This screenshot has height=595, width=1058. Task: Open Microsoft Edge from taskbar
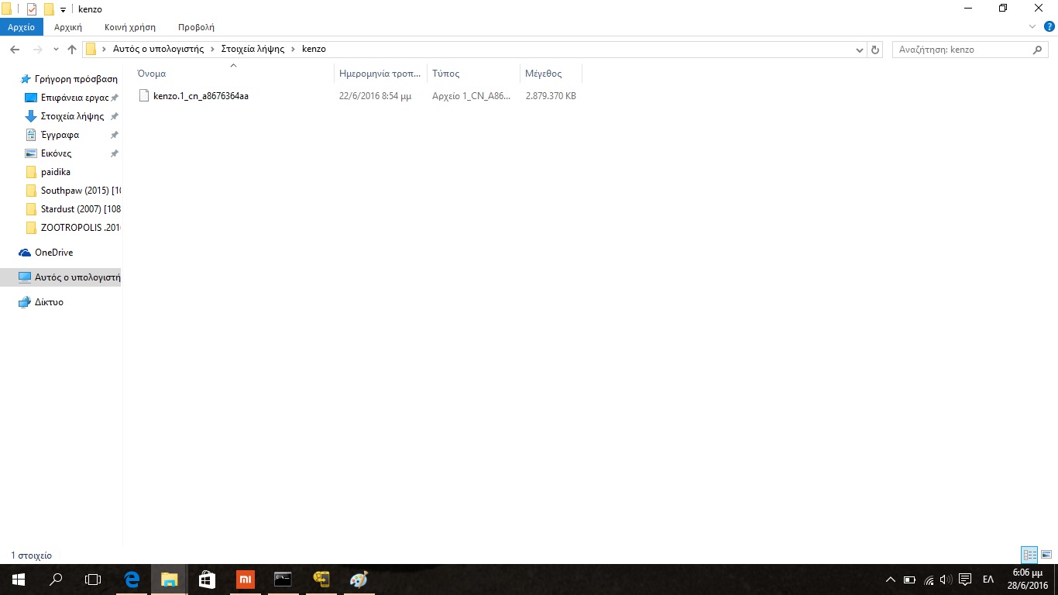pyautogui.click(x=132, y=580)
